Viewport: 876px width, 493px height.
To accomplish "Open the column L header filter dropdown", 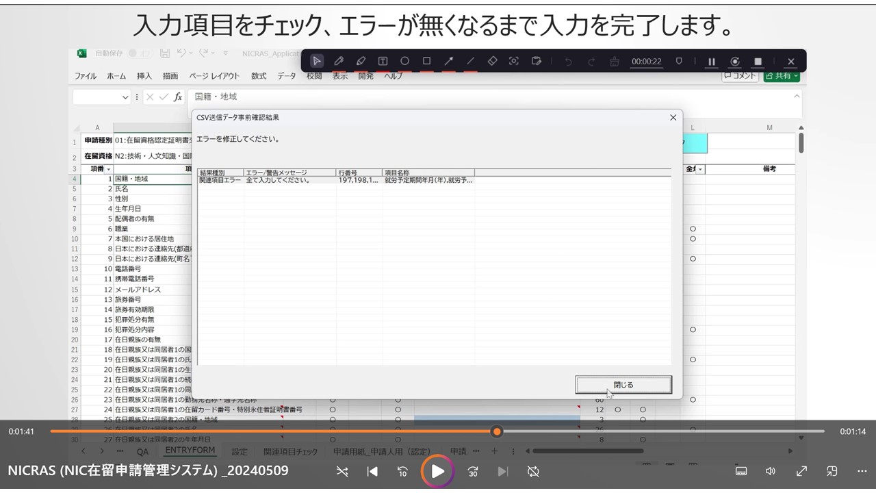I will coord(701,169).
